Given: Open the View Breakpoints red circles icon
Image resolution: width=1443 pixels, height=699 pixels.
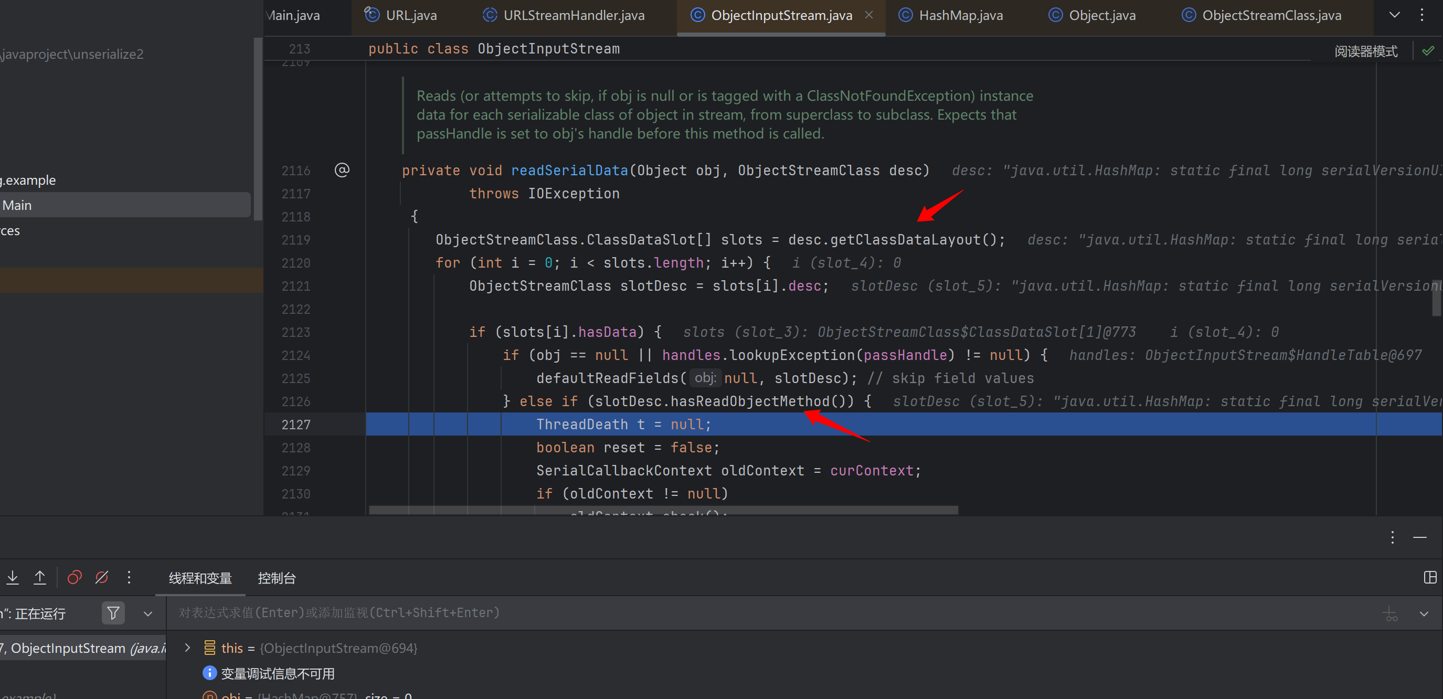Looking at the screenshot, I should click(75, 577).
